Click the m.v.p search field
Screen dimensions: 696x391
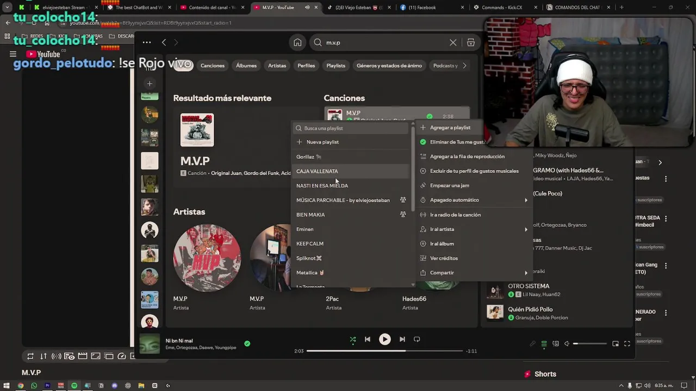tap(386, 42)
